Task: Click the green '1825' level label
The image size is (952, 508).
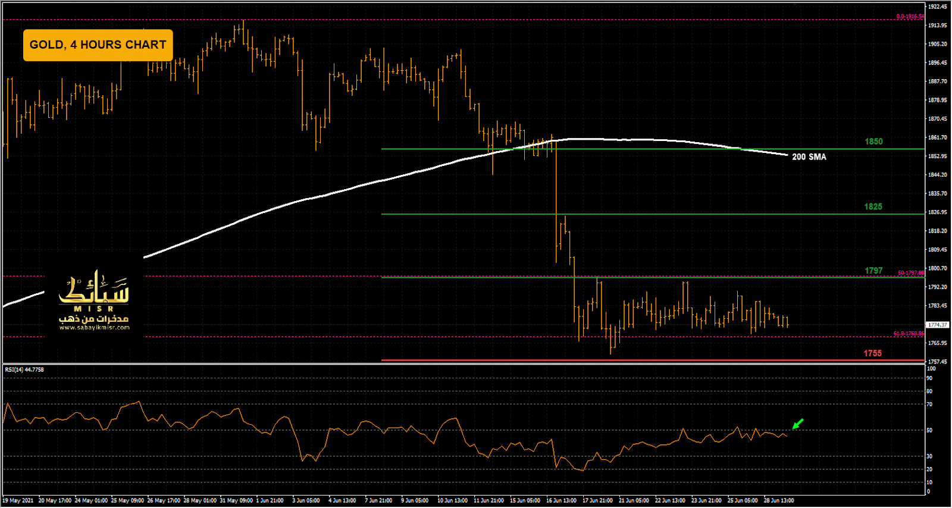Action: [x=873, y=207]
